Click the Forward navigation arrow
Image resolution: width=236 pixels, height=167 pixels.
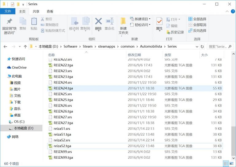14,47
